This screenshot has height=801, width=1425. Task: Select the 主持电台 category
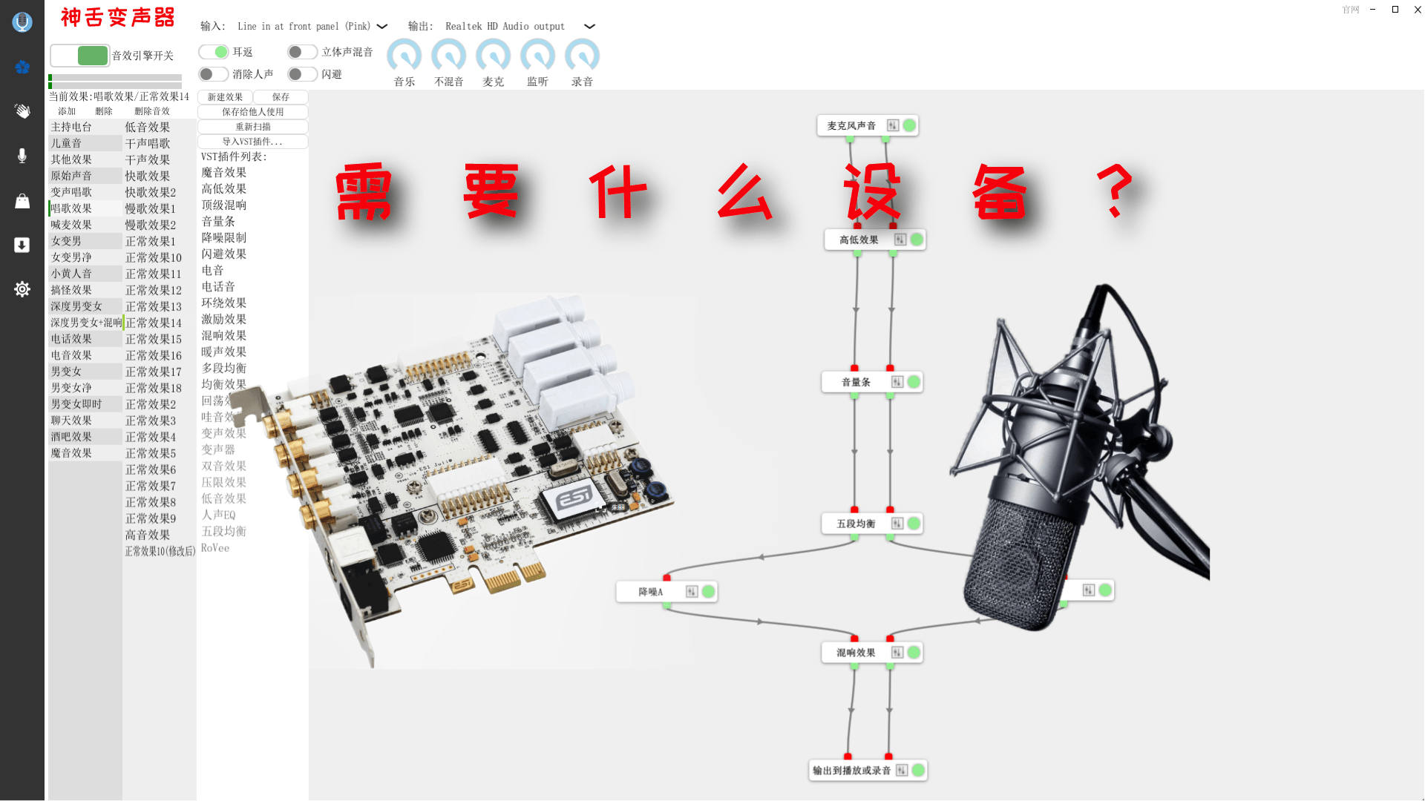pyautogui.click(x=85, y=127)
